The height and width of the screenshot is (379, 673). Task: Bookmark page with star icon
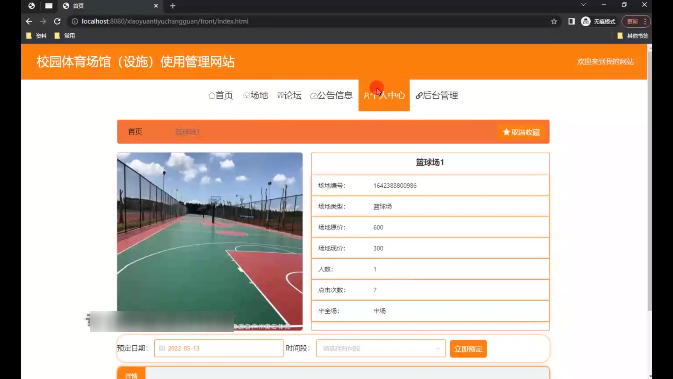[554, 21]
